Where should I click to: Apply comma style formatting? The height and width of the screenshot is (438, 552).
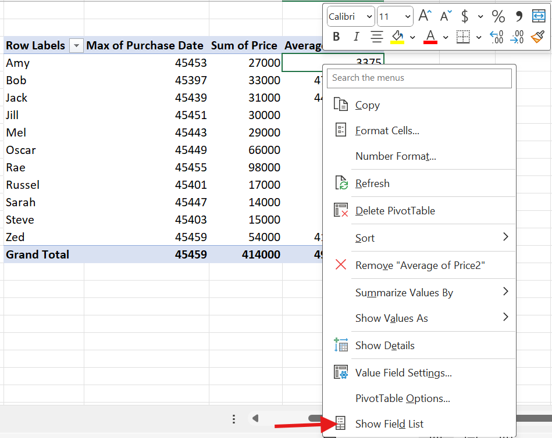click(519, 16)
